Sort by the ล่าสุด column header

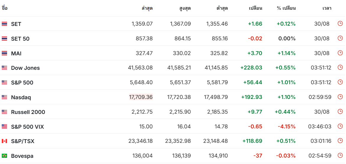[x=147, y=8]
